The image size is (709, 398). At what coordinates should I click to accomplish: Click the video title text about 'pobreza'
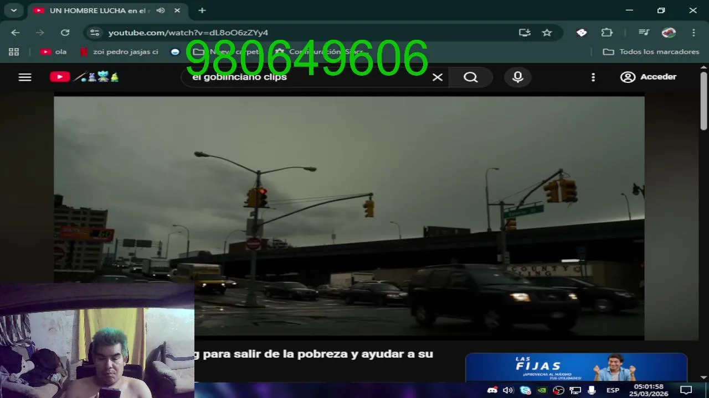tap(314, 354)
